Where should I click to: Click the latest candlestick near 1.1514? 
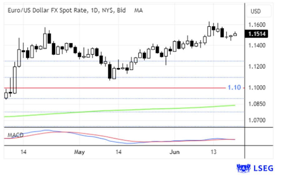click(235, 34)
